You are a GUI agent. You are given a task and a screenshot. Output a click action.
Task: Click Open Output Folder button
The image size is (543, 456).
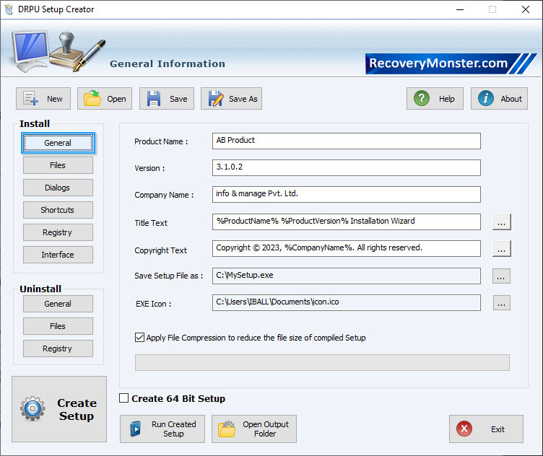254,429
